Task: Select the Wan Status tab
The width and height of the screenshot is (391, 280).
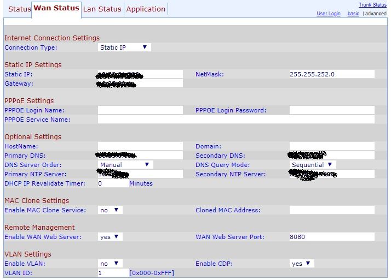Action: coord(56,8)
